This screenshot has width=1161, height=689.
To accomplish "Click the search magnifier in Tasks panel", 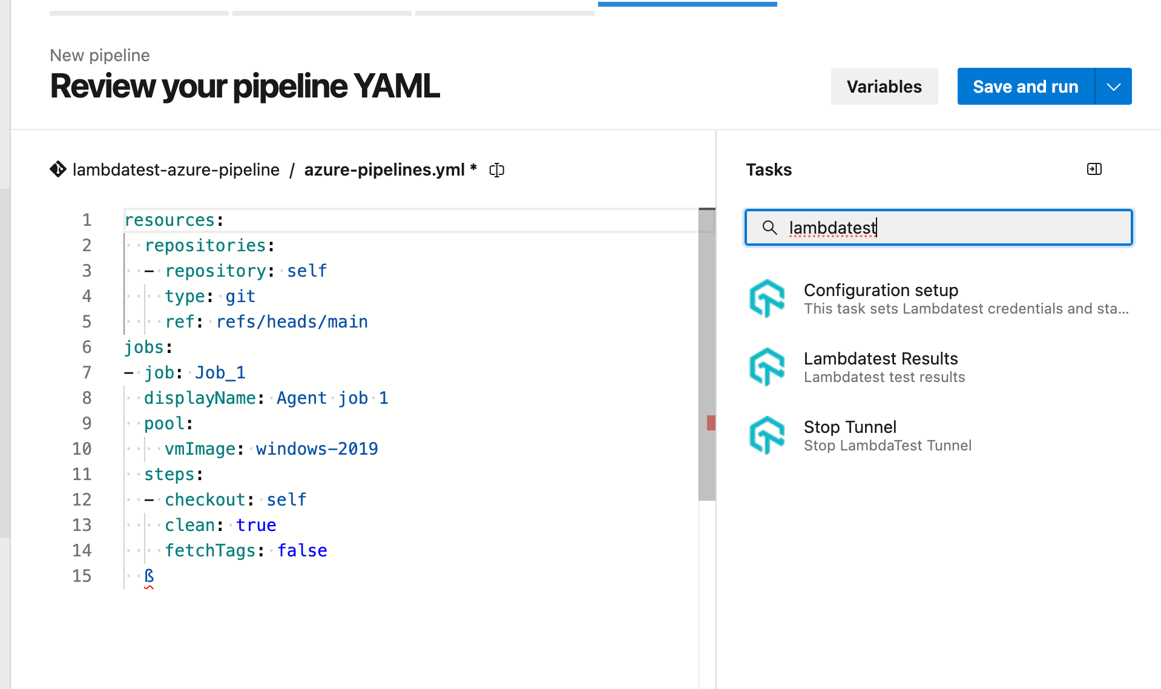I will (770, 228).
